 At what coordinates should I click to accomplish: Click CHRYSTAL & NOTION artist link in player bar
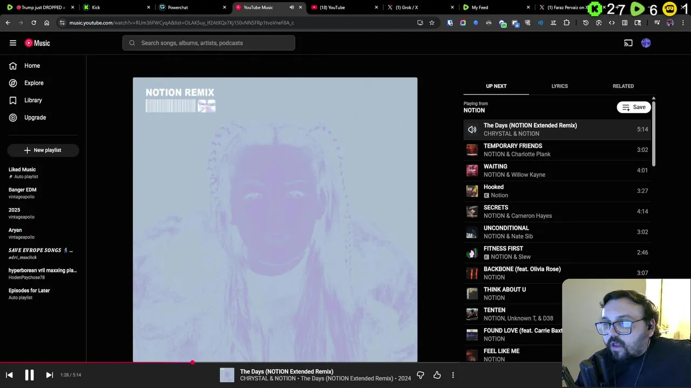(267, 379)
